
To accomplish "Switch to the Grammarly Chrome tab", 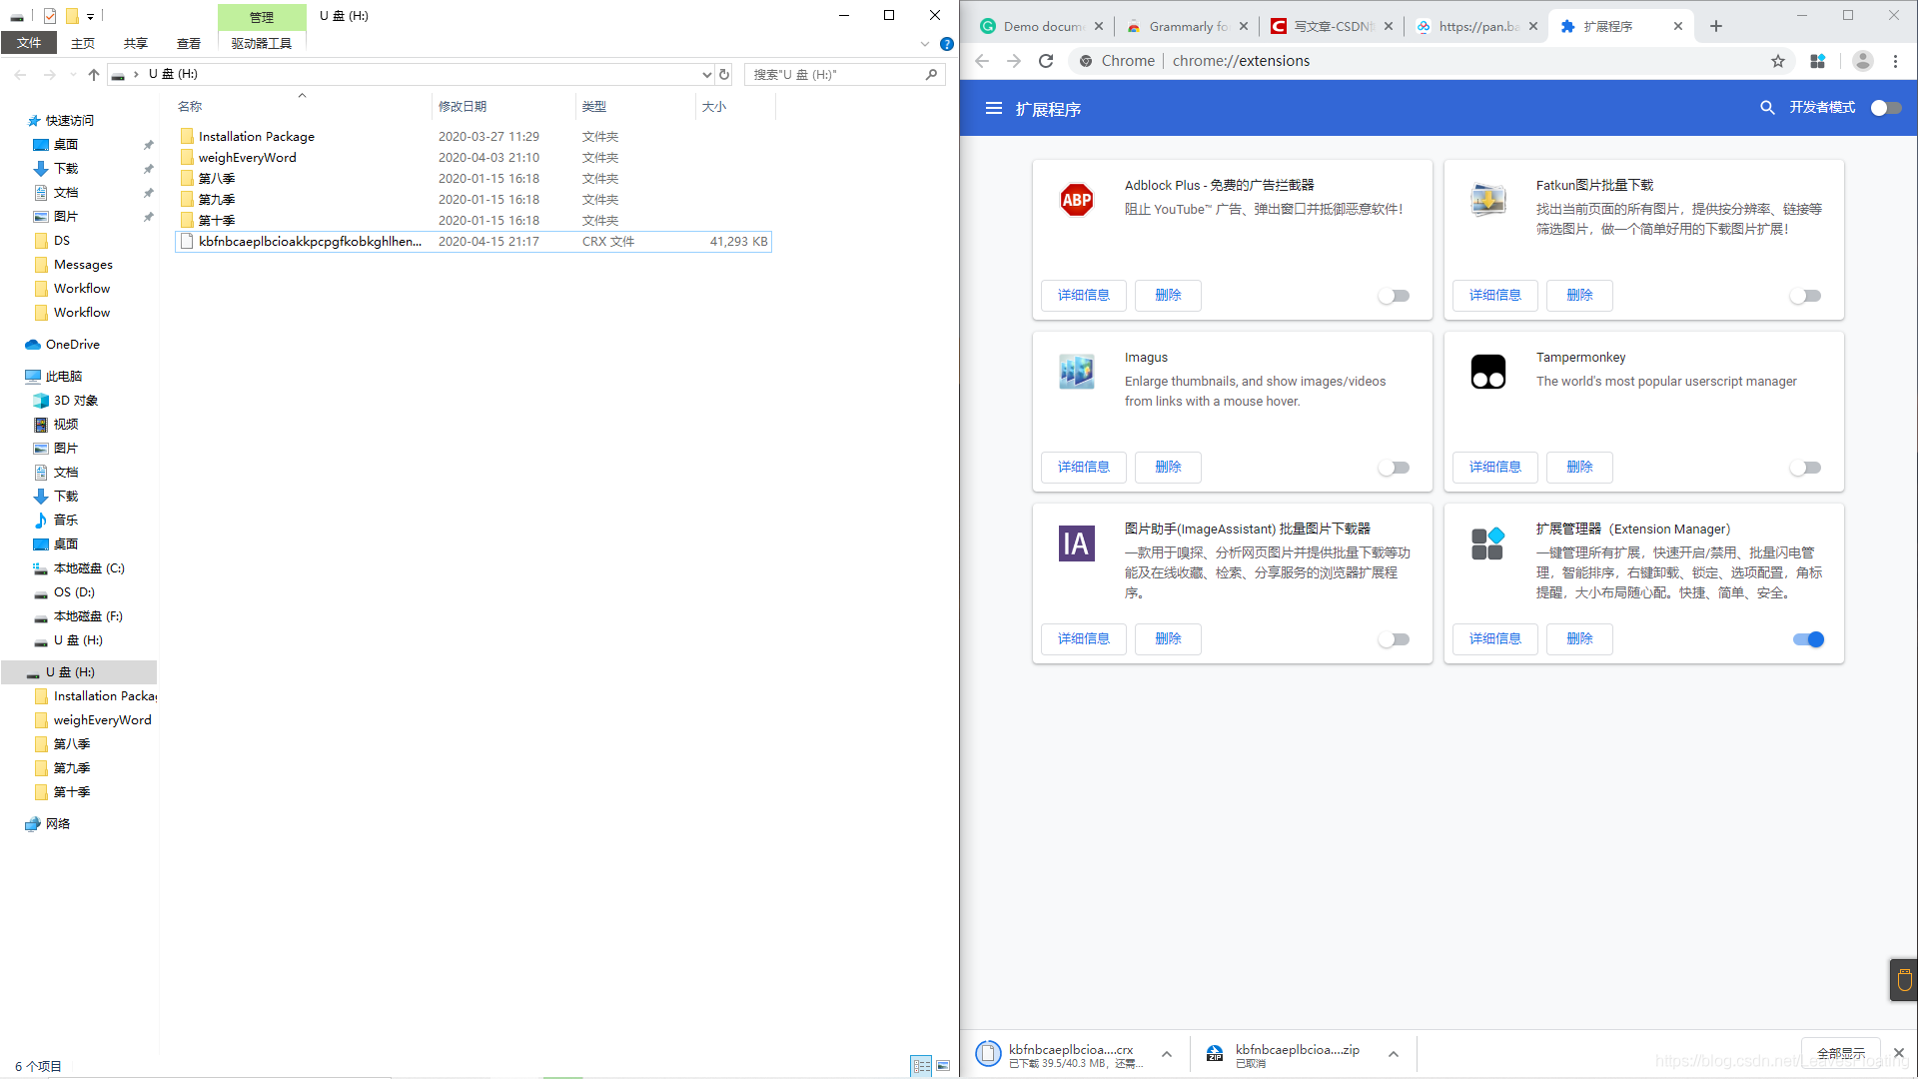I will coord(1188,27).
